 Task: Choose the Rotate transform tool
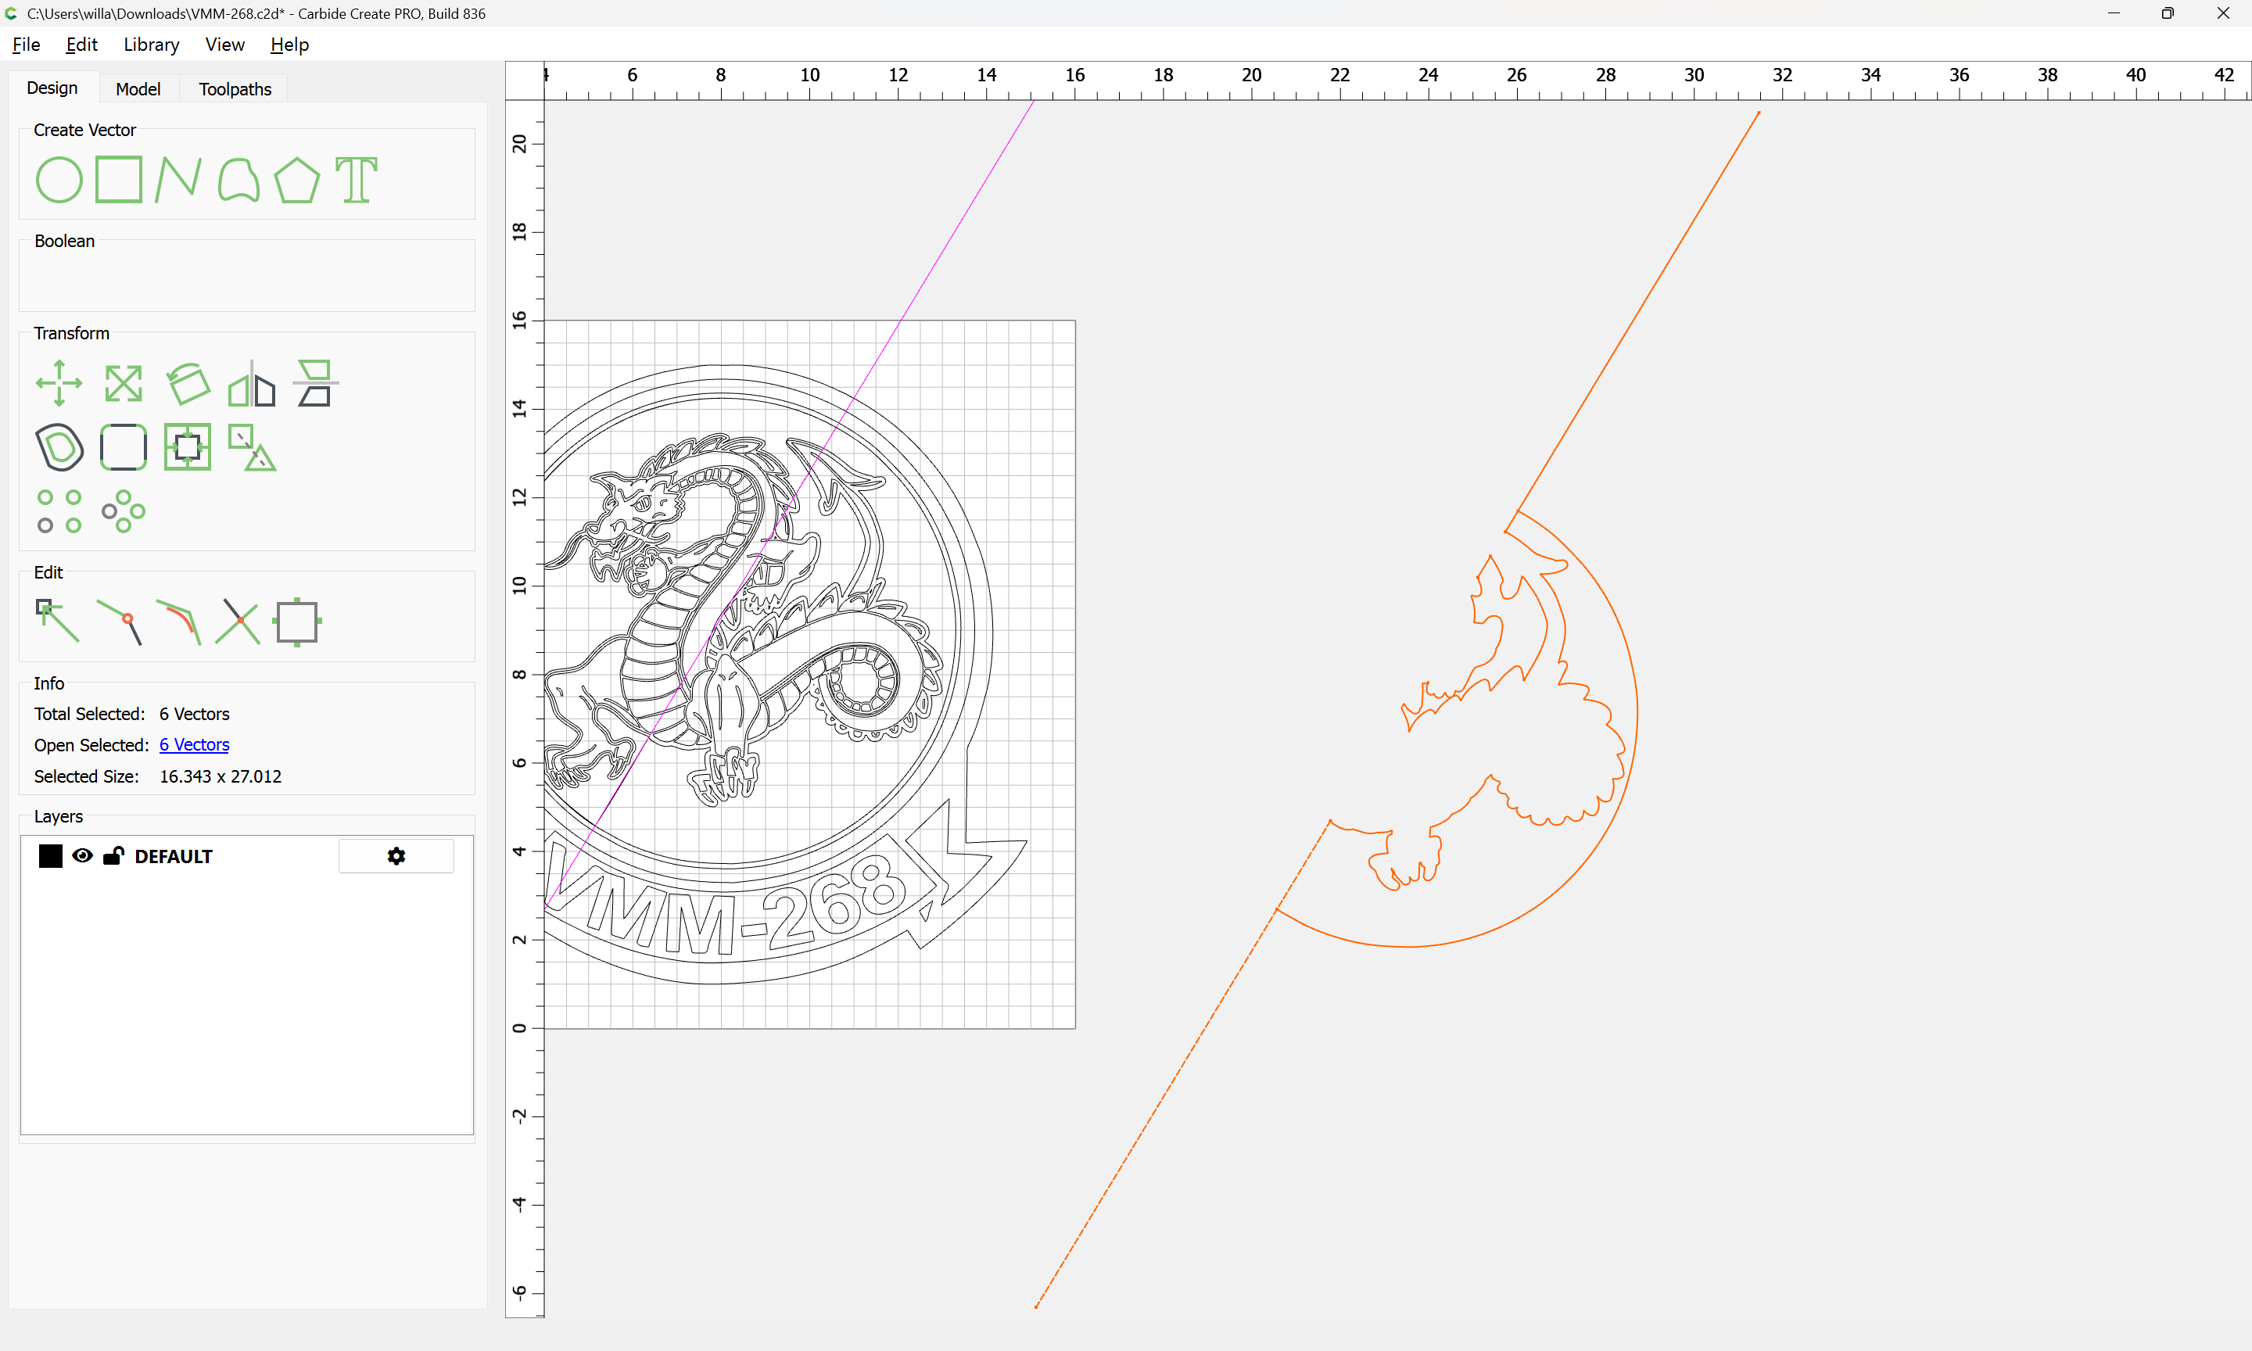188,383
